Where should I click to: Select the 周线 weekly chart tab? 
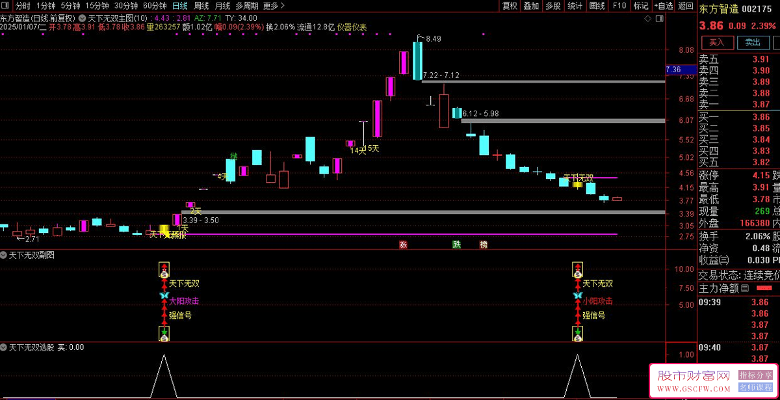click(x=201, y=6)
